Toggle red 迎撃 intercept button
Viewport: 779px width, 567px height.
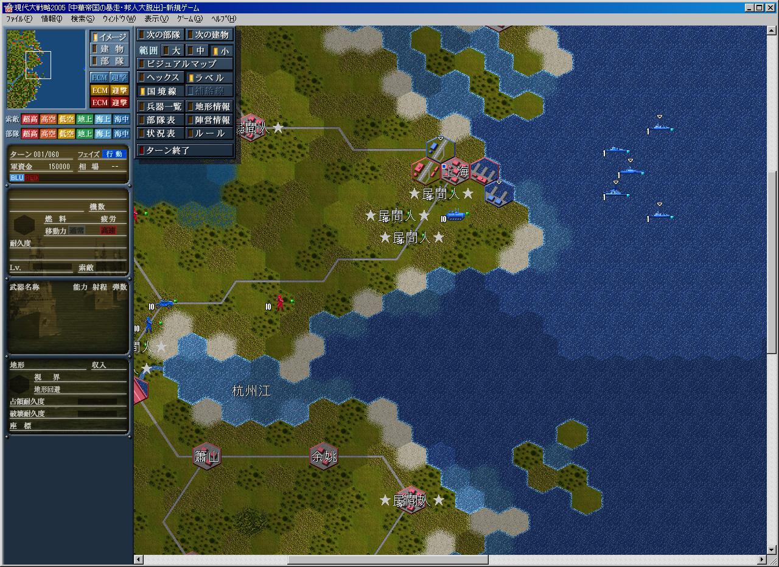tap(120, 103)
